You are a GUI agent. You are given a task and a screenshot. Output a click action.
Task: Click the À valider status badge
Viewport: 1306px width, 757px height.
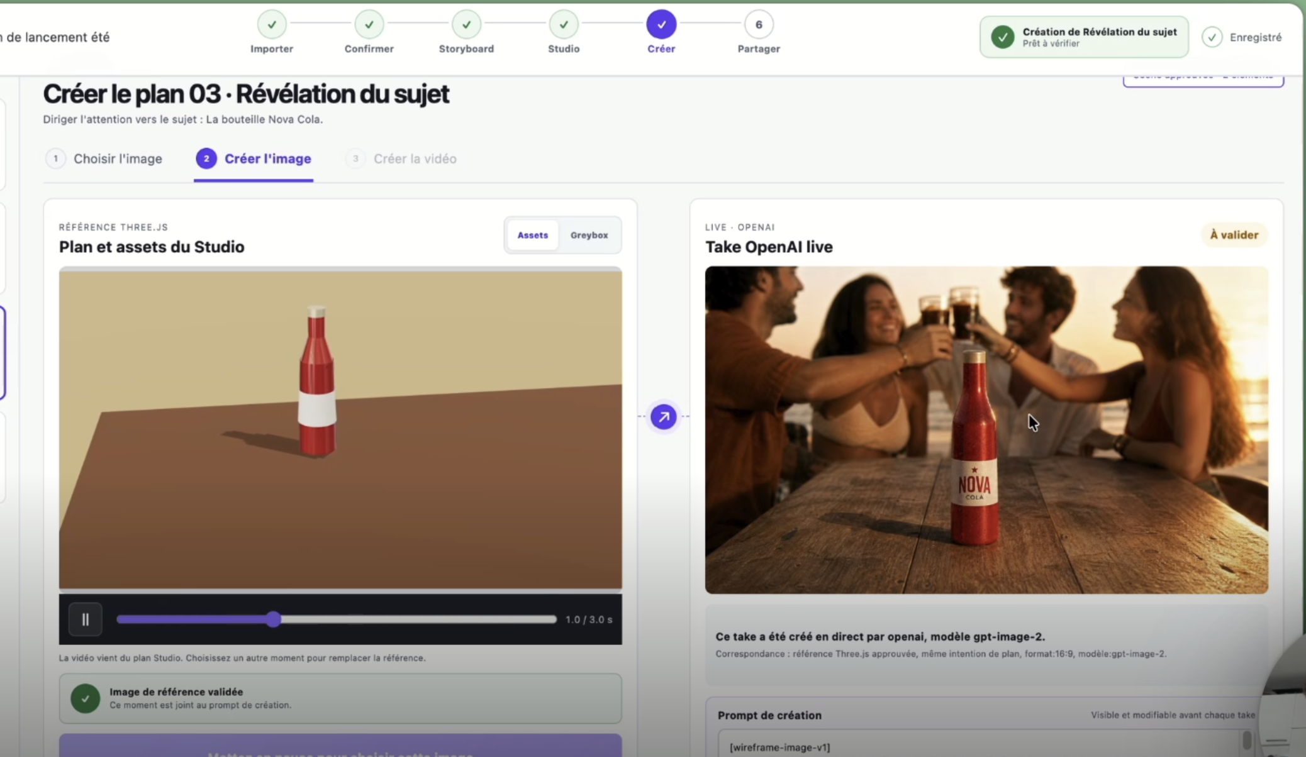point(1234,235)
